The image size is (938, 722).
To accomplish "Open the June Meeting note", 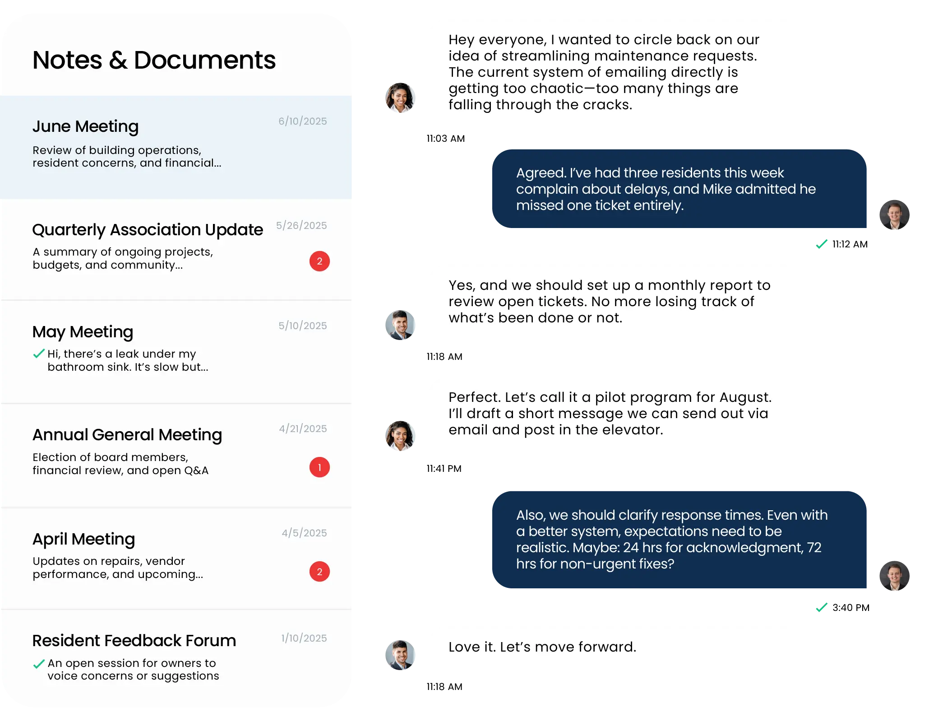I will 176,147.
